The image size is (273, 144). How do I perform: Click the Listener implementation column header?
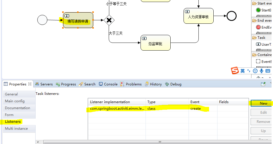(x=117, y=102)
